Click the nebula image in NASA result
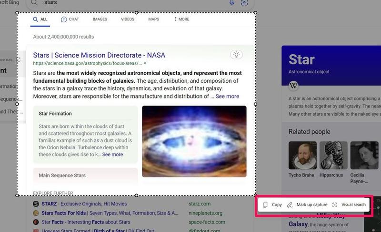Image resolution: width=381 pixels, height=232 pixels. (194, 141)
